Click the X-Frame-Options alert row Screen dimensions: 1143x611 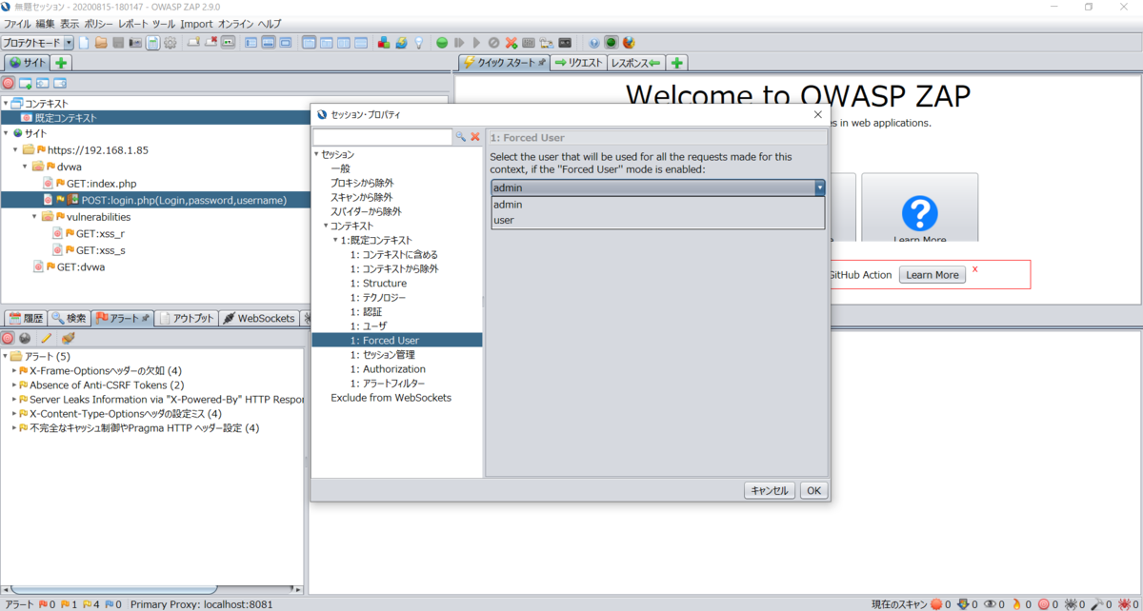(105, 371)
